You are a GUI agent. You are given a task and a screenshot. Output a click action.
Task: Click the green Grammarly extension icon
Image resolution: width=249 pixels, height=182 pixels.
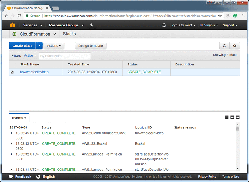coord(235,16)
